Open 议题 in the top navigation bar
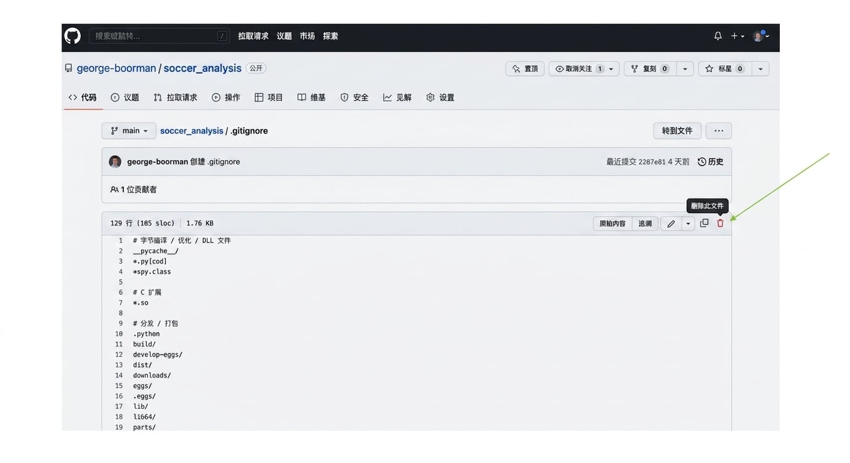The image size is (850, 463). [284, 36]
